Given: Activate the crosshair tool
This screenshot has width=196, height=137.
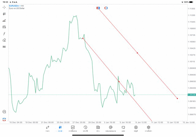Looking at the screenshot, I should [x=4, y=7].
